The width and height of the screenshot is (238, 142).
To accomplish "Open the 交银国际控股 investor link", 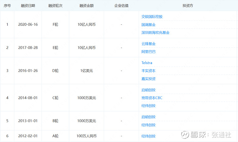I will (x=152, y=17).
